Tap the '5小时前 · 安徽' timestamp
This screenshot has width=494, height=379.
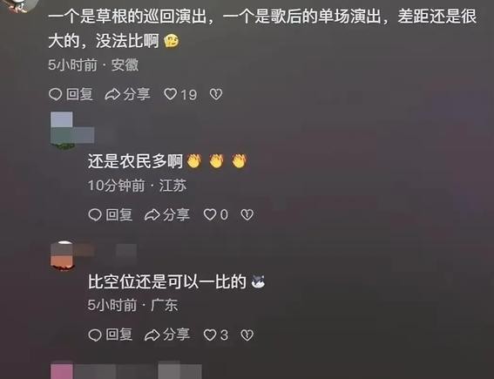tap(93, 65)
